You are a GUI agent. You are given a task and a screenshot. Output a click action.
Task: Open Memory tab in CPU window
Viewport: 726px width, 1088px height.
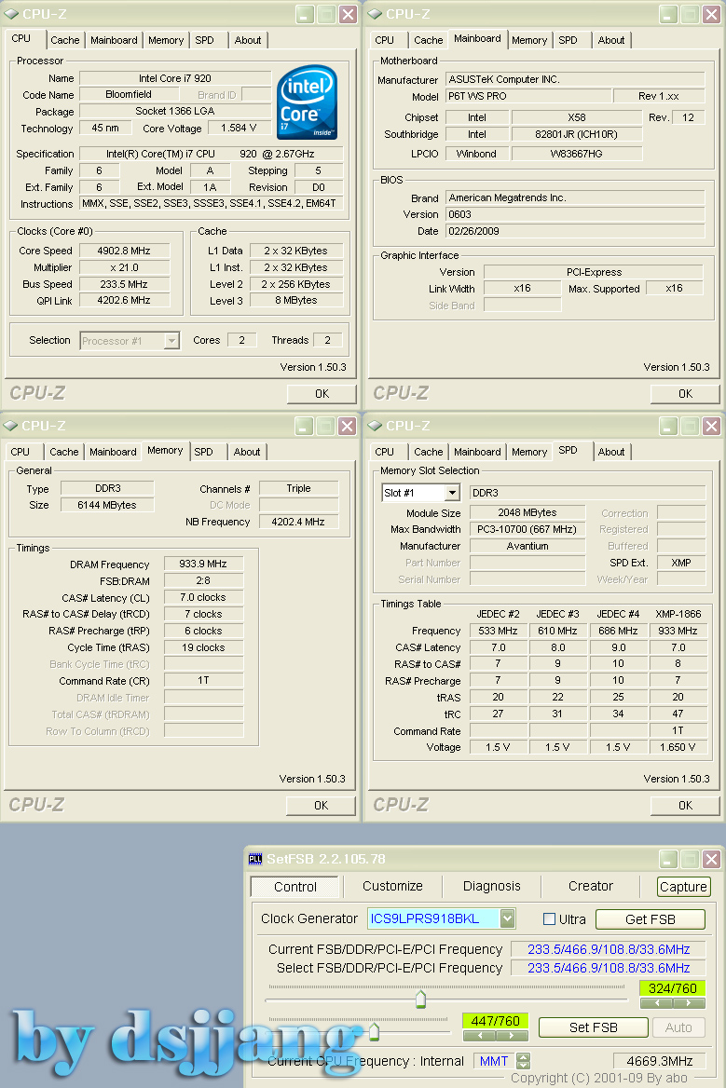point(166,40)
